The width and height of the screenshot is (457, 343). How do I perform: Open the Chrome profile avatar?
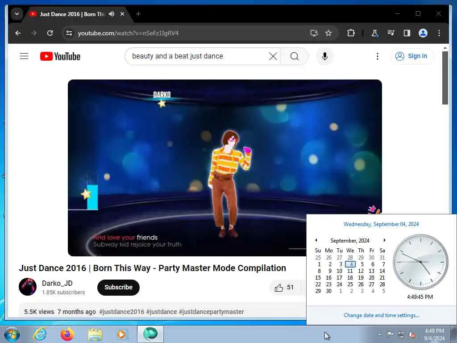423,33
